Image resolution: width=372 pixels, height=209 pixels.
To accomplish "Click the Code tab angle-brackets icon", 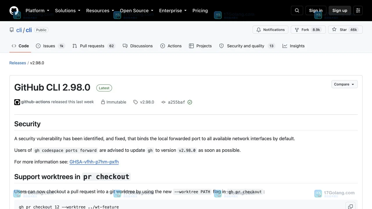I will (x=14, y=46).
